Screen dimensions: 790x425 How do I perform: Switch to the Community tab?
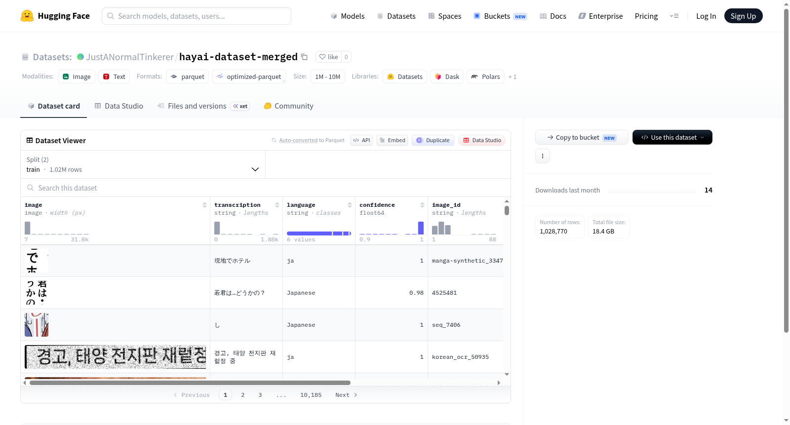[288, 106]
